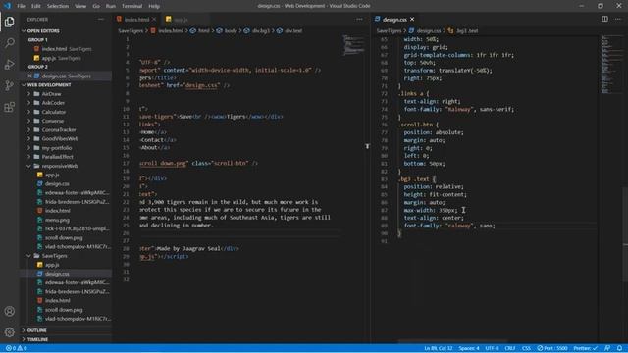
Task: Open the Help menu
Action: click(x=154, y=6)
